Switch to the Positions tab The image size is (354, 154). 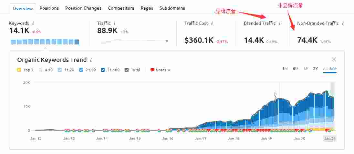(49, 8)
